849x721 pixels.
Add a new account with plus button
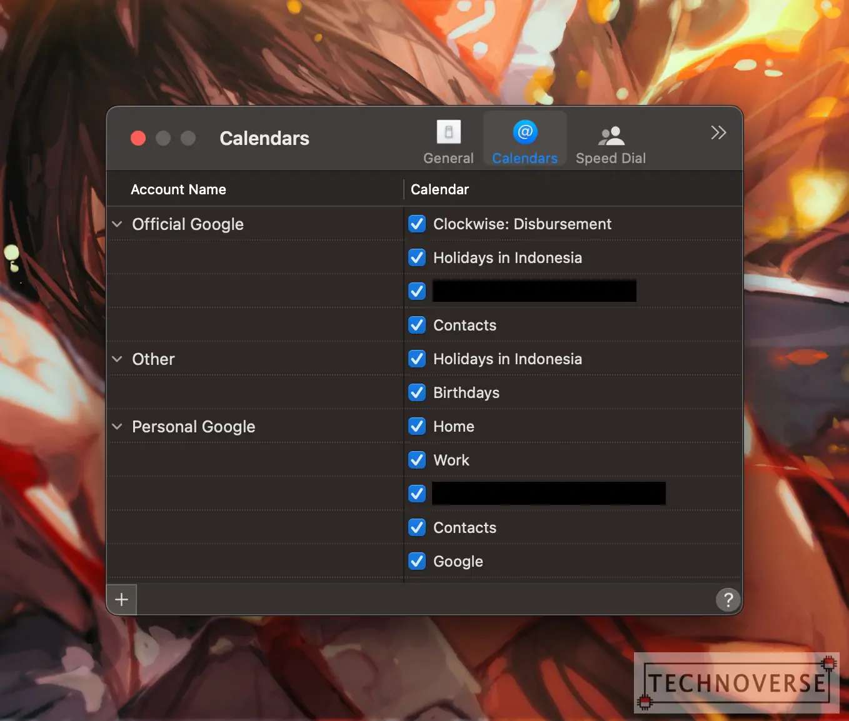(122, 600)
